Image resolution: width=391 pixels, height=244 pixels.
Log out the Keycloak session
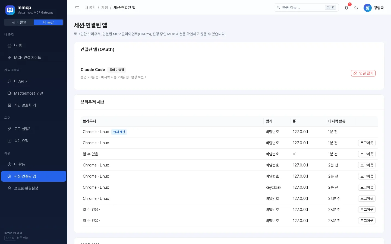click(x=367, y=187)
